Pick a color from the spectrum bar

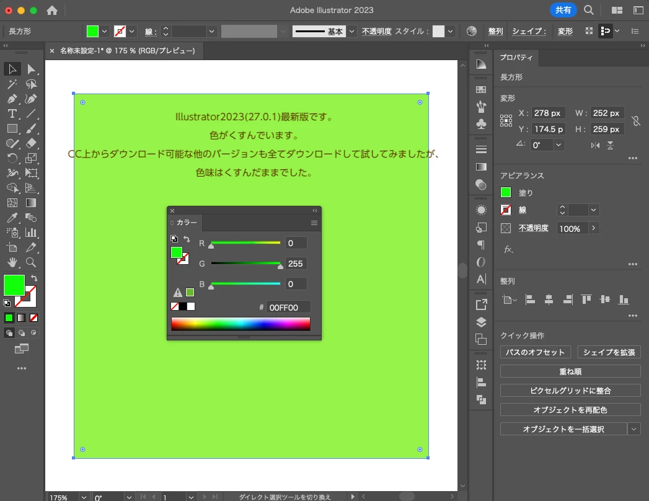(x=241, y=324)
